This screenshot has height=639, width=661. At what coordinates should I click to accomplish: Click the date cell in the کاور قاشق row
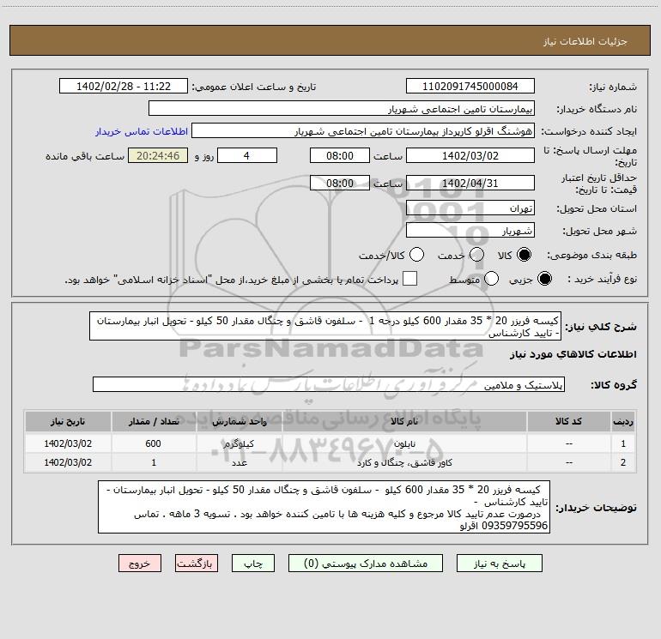68,462
